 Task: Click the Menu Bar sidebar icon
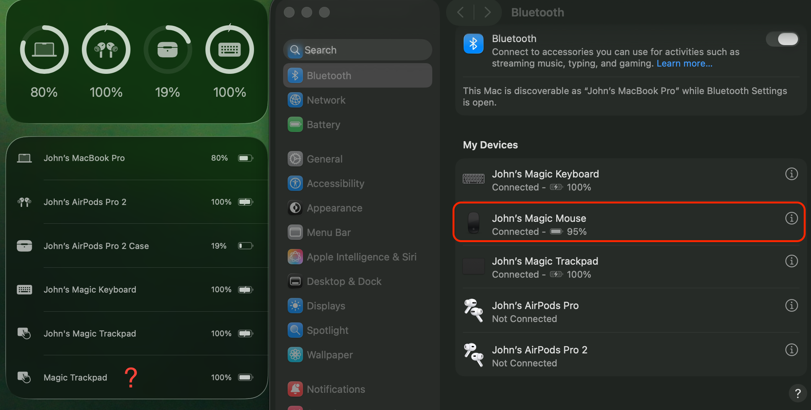coord(295,232)
